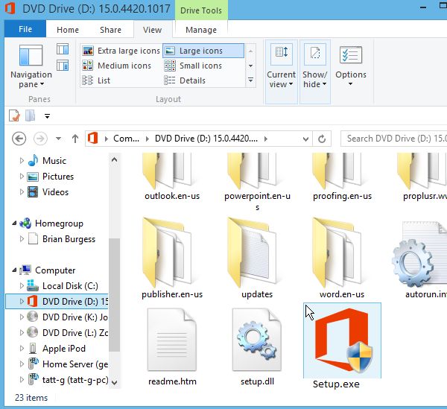Switch to the Home tab
447x409 pixels.
pos(68,30)
